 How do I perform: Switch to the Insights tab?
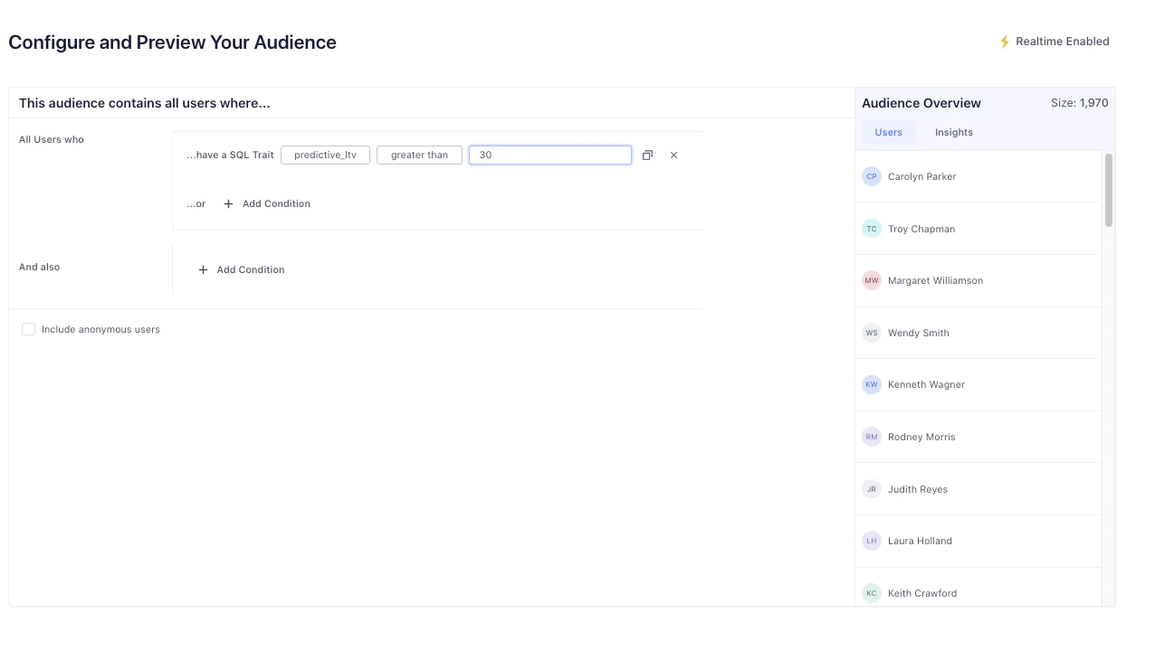(953, 132)
